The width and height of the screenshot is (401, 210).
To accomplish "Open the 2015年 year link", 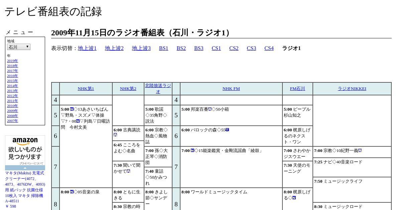I will coord(12,81).
